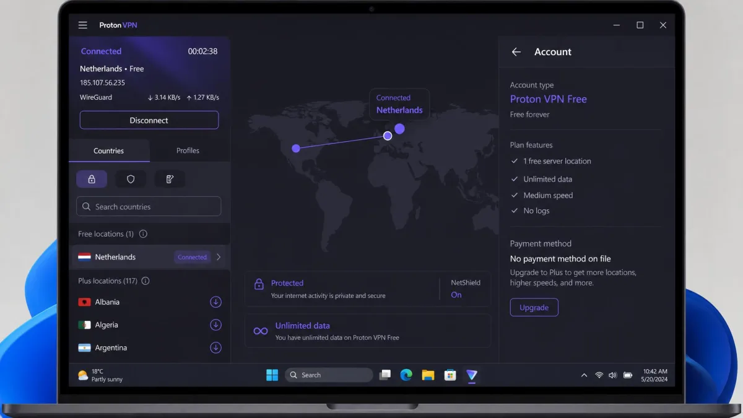
Task: Open Microsoft Store from the taskbar
Action: coord(450,375)
